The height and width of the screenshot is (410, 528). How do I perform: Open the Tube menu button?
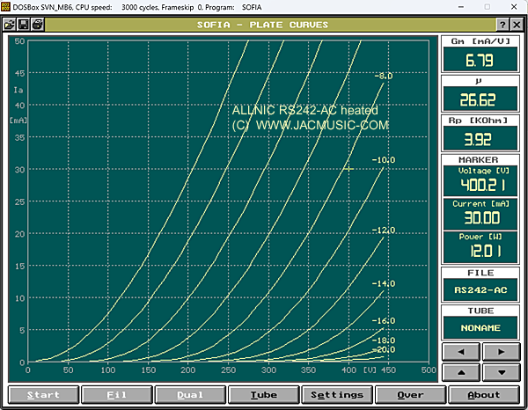(x=263, y=395)
